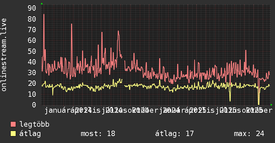This screenshot has width=275, height=143.
Task: Click the red legtöbb legend swatch
Action: (x=13, y=124)
